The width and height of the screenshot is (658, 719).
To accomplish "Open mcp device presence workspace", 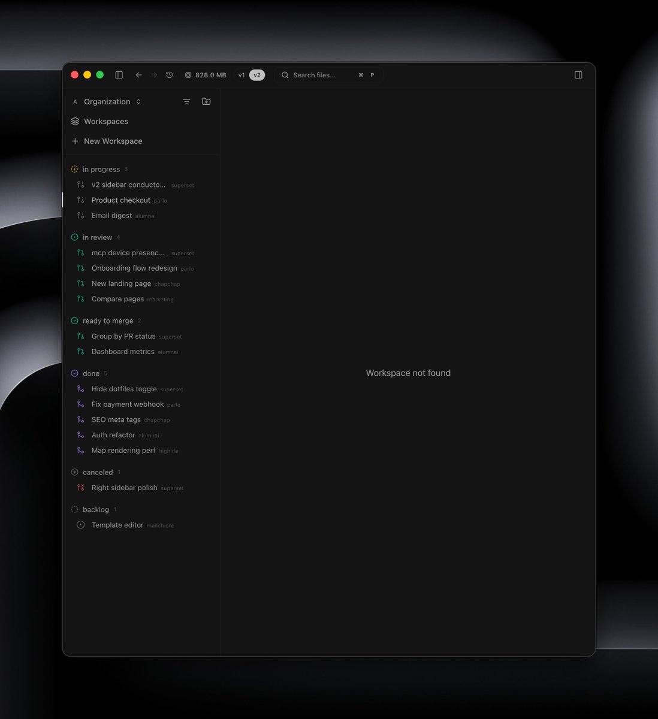I will pyautogui.click(x=141, y=253).
